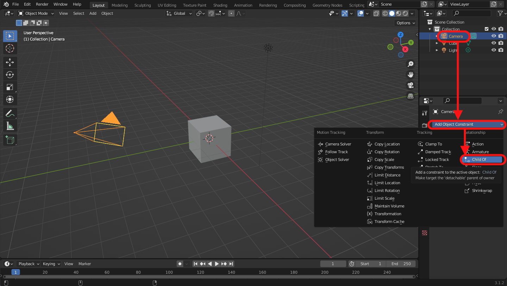
Task: Choose the Child Of constraint
Action: 482,160
